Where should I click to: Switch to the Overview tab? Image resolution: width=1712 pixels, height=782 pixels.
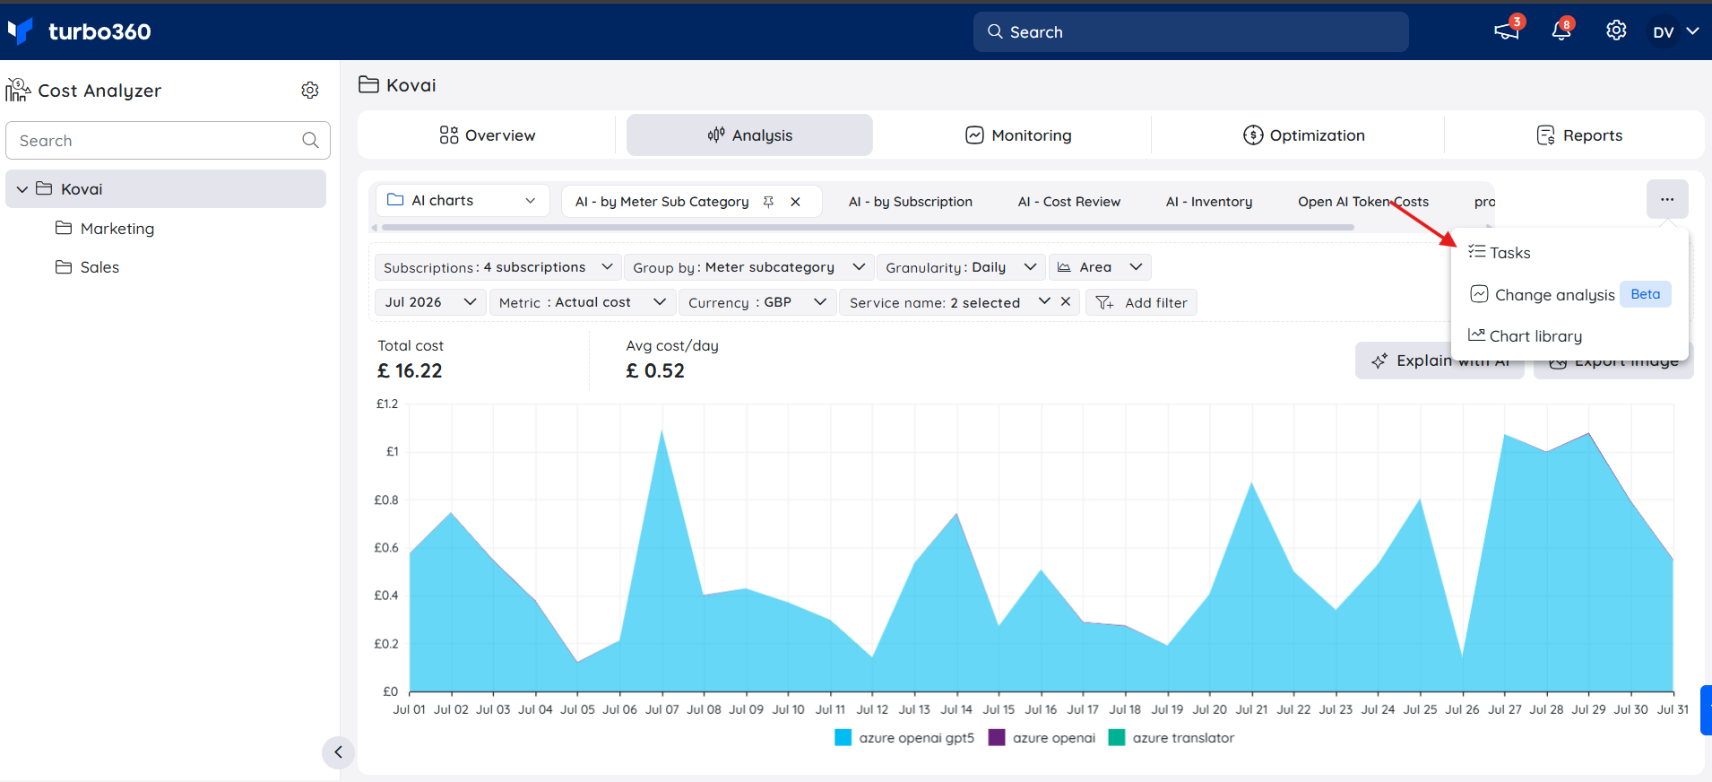(487, 135)
